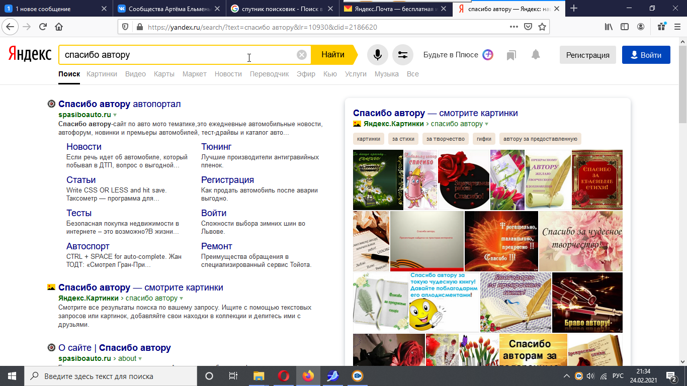Open Все services tab
Viewport: 687px width, 386px height.
[412, 74]
